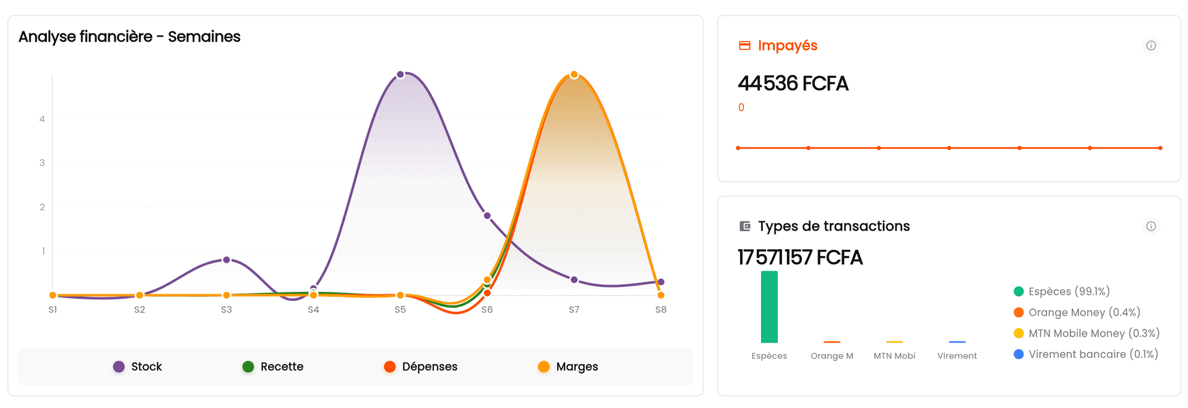Image resolution: width=1188 pixels, height=408 pixels.
Task: Click the info icon in Types de transactions card
Action: pyautogui.click(x=1151, y=226)
